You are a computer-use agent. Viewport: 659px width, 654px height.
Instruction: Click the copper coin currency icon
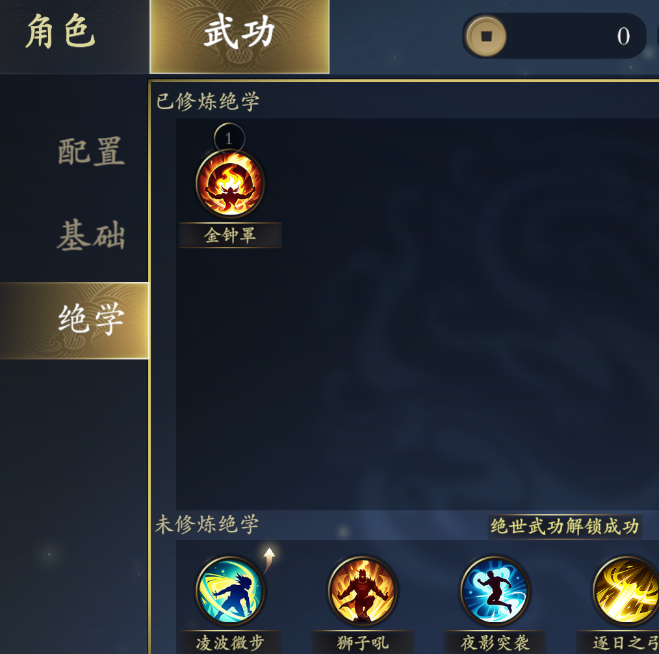tap(486, 36)
